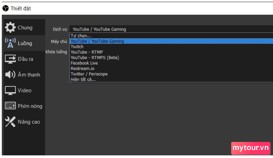
Task: Click the Máy chủ label
Action: (x=59, y=41)
